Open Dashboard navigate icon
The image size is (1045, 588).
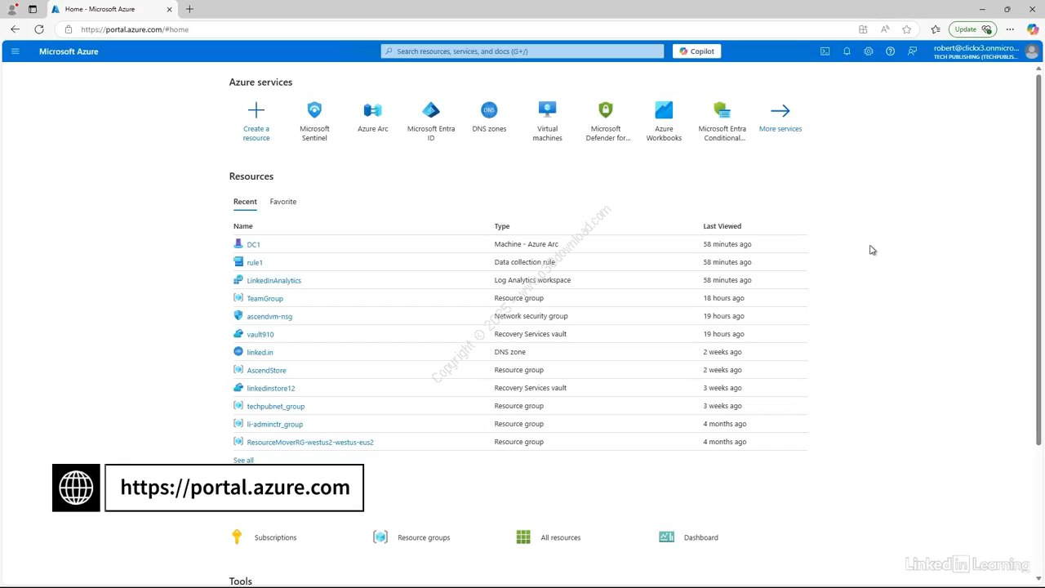tap(666, 537)
